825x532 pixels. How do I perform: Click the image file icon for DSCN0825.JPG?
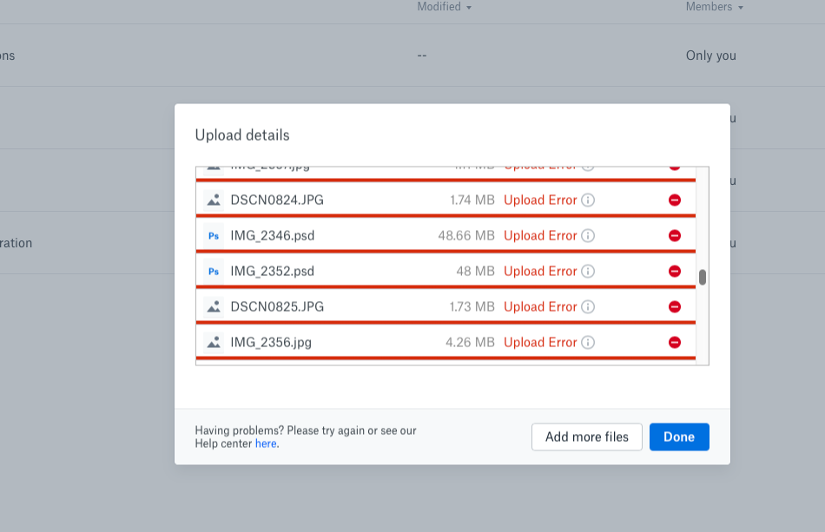tap(214, 307)
